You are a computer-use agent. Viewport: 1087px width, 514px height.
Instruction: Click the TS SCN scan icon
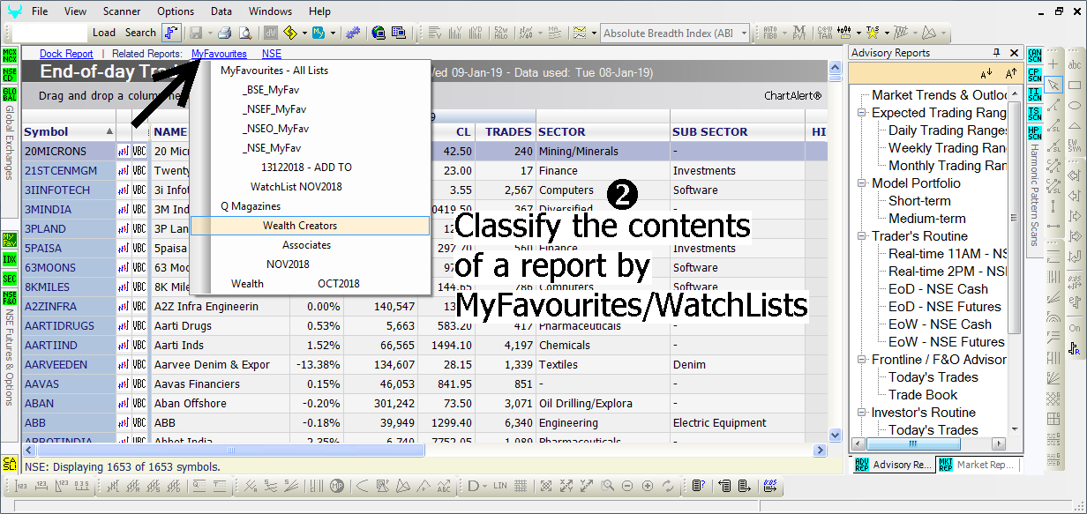1035,114
